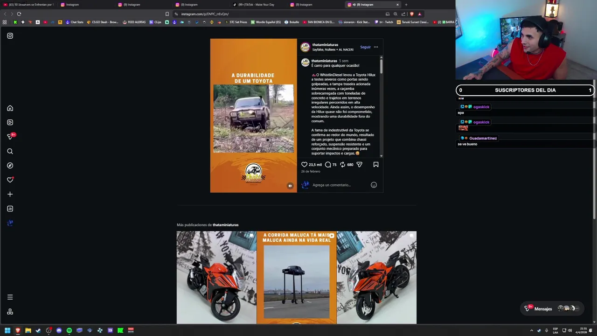This screenshot has width=597, height=336.
Task: Open Instagram search from sidebar
Action: pyautogui.click(x=10, y=151)
